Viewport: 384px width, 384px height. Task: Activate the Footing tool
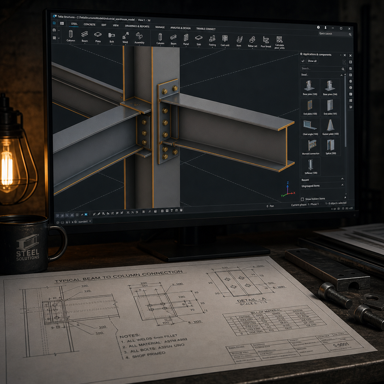point(212,40)
